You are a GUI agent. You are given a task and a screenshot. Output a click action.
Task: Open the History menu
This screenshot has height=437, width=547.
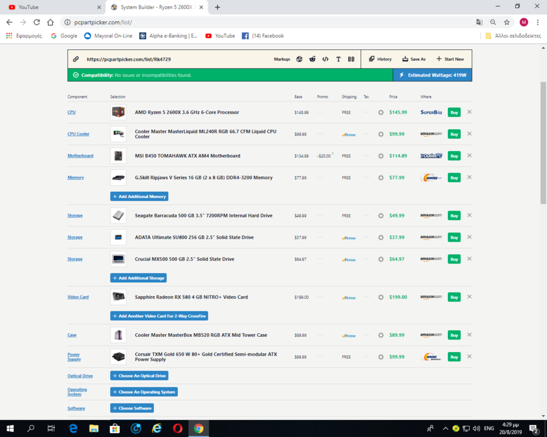tap(380, 59)
